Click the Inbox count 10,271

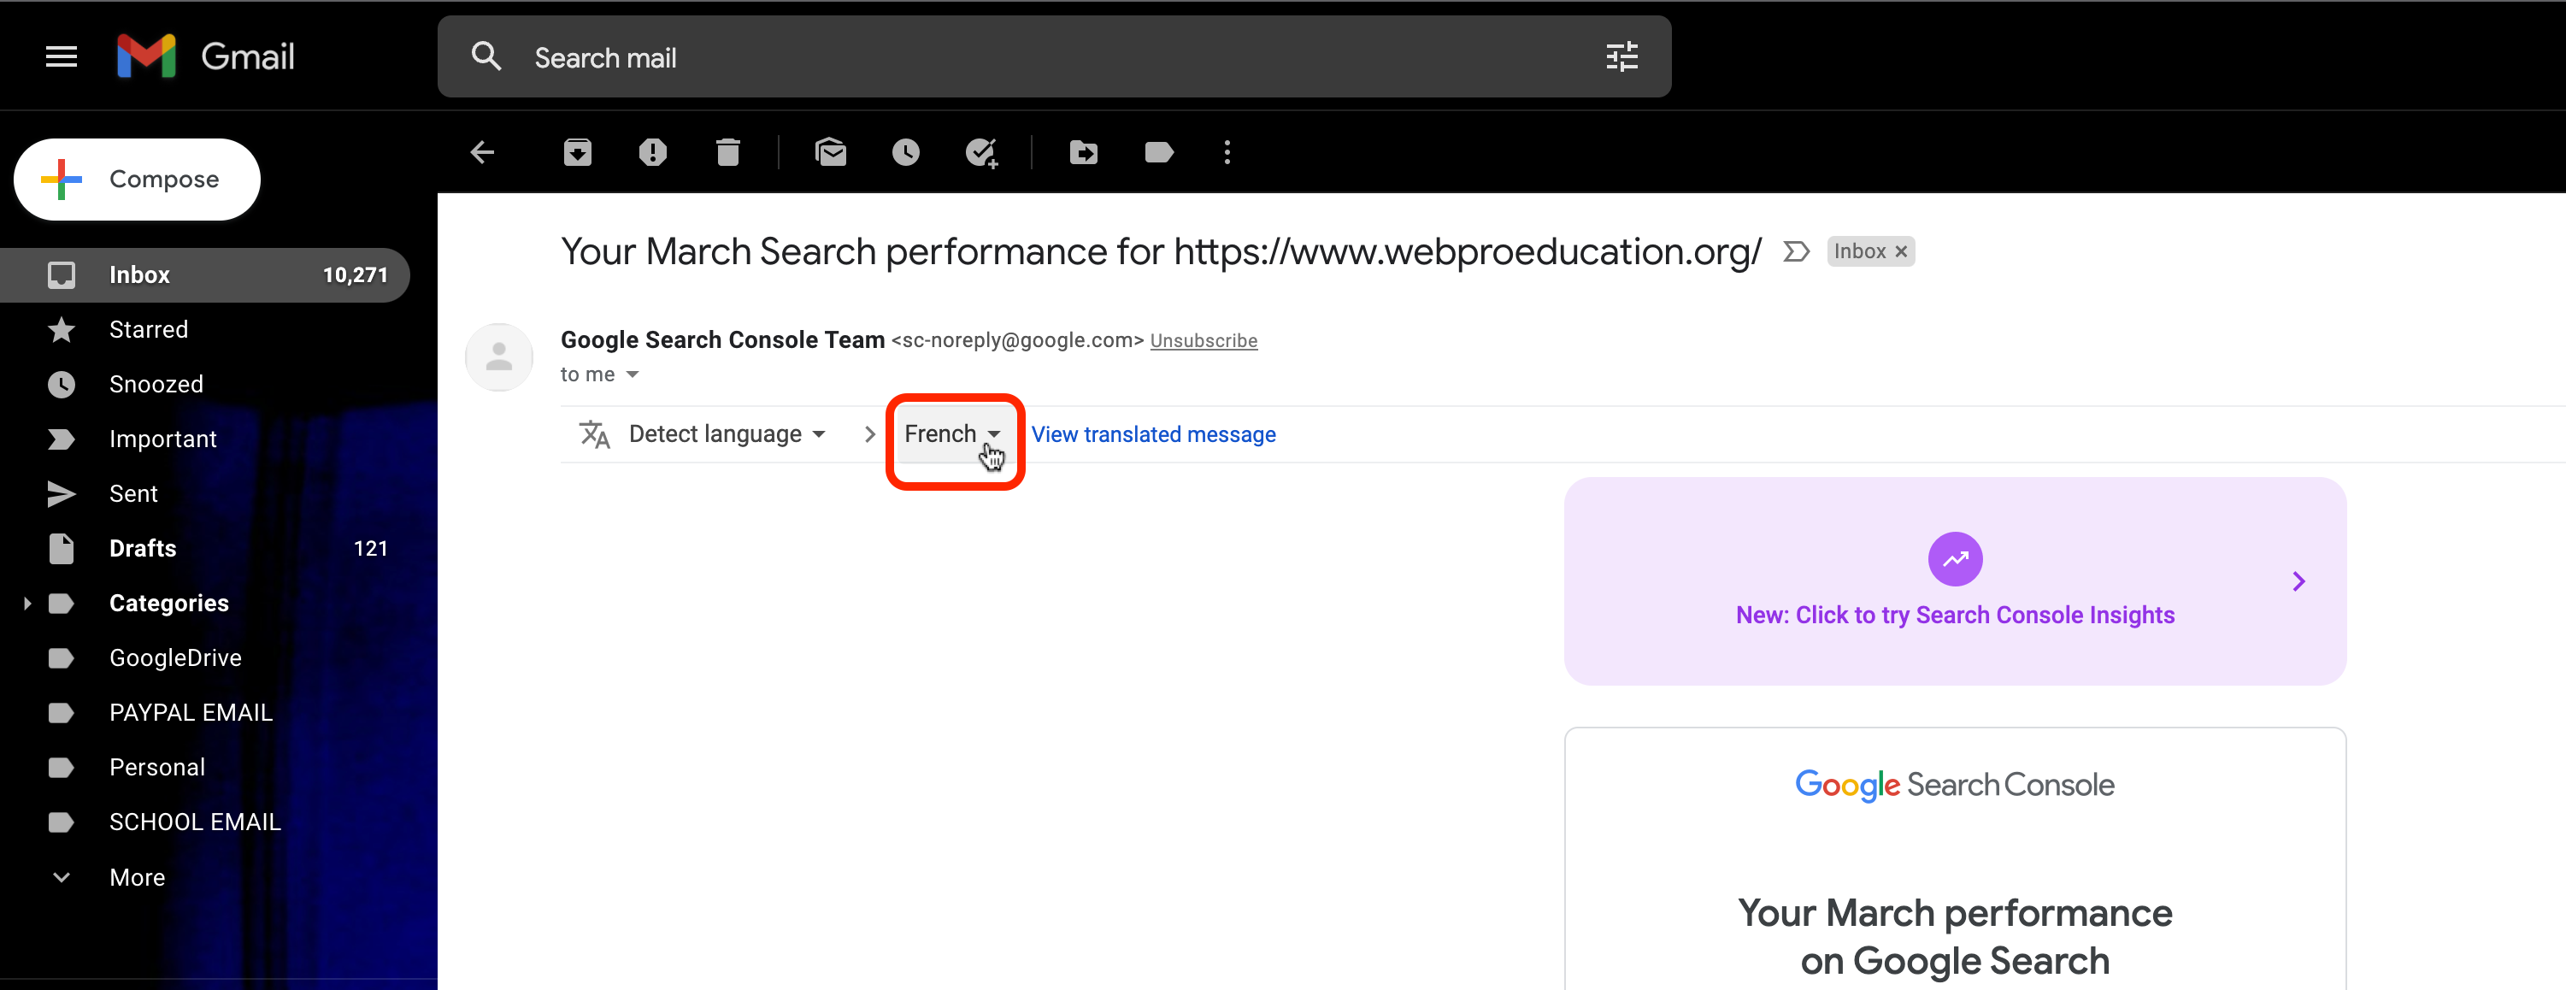[355, 275]
